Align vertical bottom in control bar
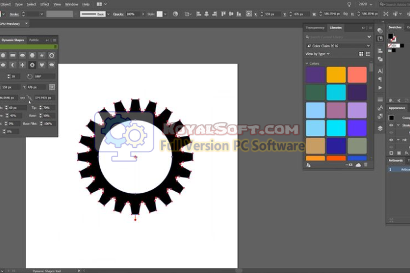 [x=239, y=14]
